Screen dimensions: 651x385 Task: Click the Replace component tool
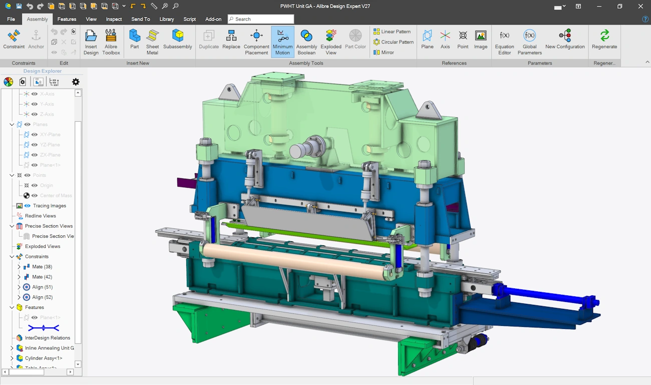tap(231, 39)
